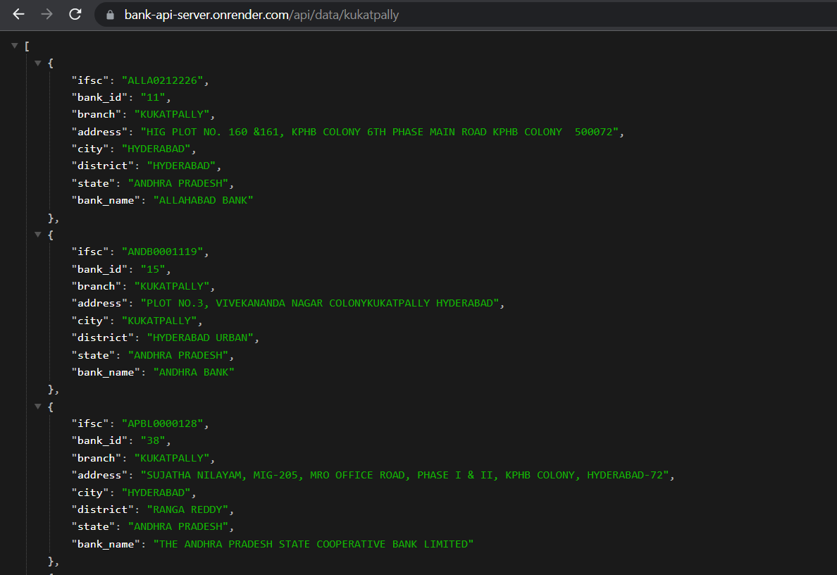The image size is (837, 575).
Task: Select address starting "SUJATHA NILAYAM"
Action: pyautogui.click(x=404, y=475)
